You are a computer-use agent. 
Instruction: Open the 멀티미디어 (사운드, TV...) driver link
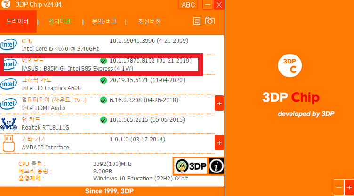[x=54, y=100]
